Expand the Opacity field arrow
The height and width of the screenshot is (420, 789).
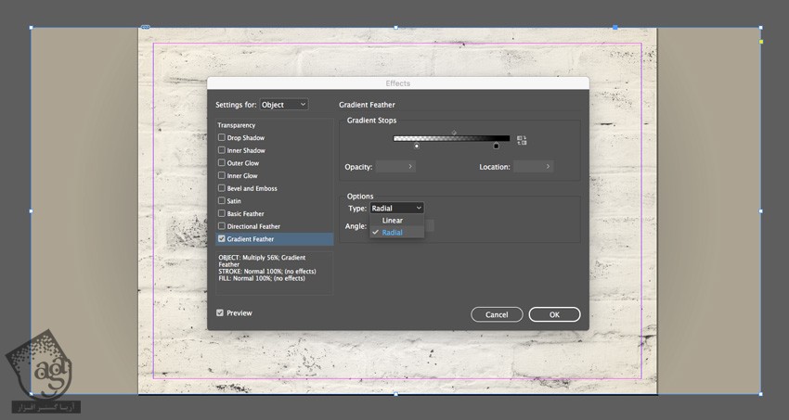tap(410, 167)
